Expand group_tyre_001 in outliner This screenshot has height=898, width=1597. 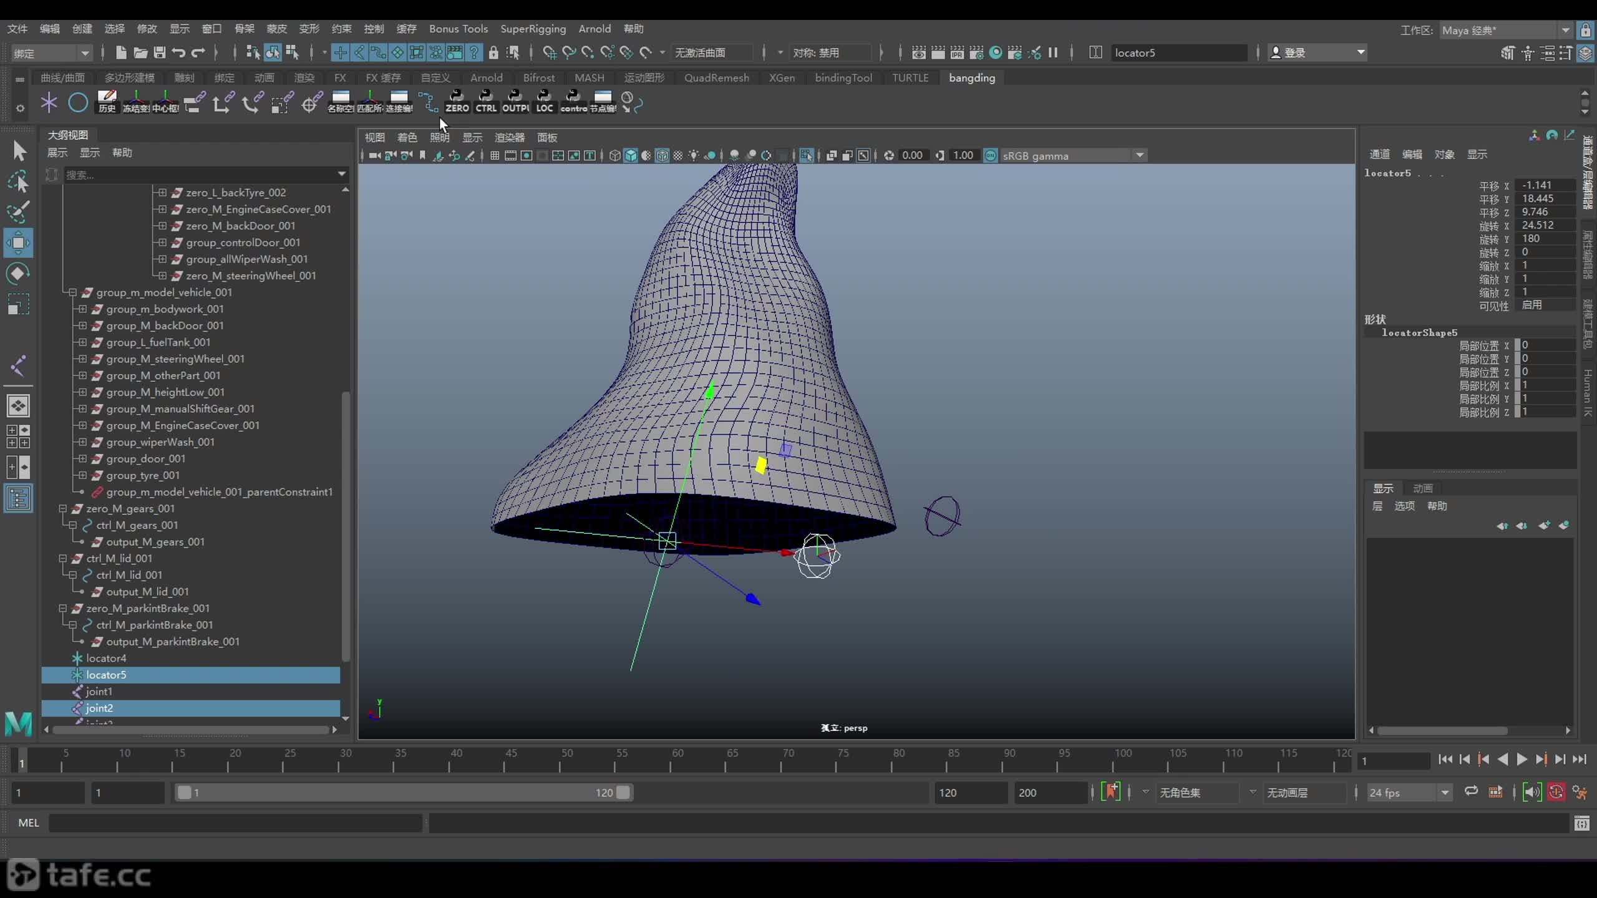[82, 475]
